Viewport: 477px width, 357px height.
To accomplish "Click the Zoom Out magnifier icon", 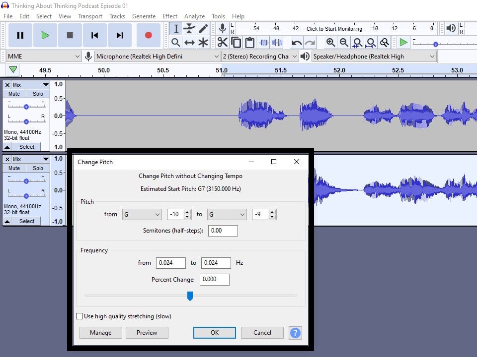I will pyautogui.click(x=344, y=43).
